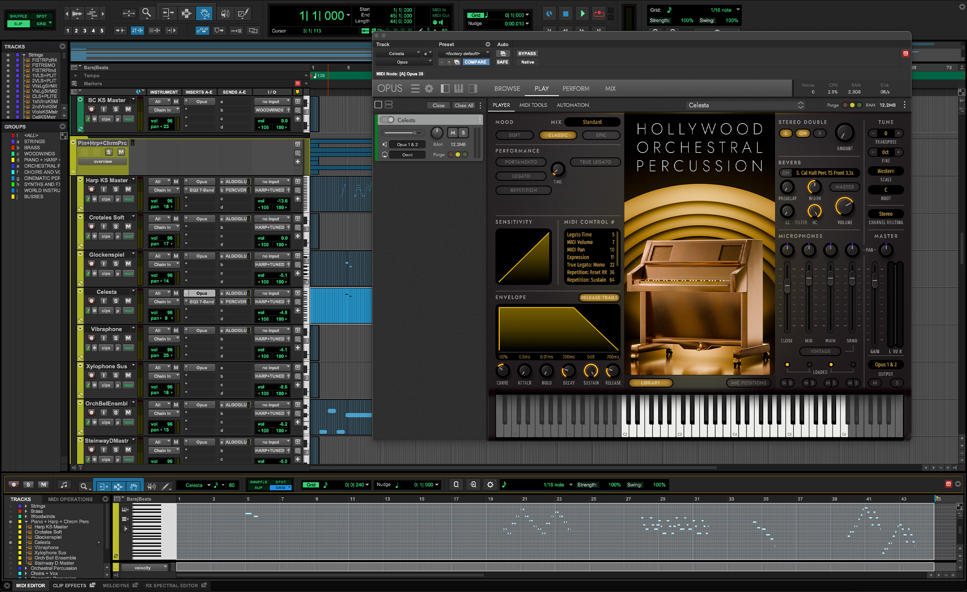Image resolution: width=967 pixels, height=592 pixels.
Task: Open the factory default preset dropdown
Action: click(x=464, y=53)
